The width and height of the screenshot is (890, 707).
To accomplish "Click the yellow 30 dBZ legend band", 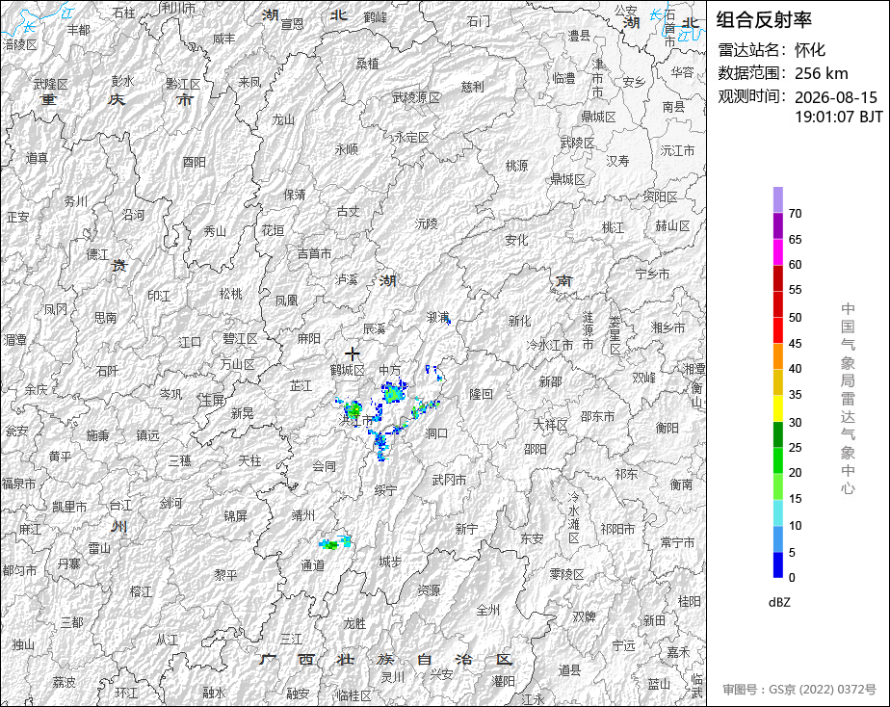I will coord(777,408).
